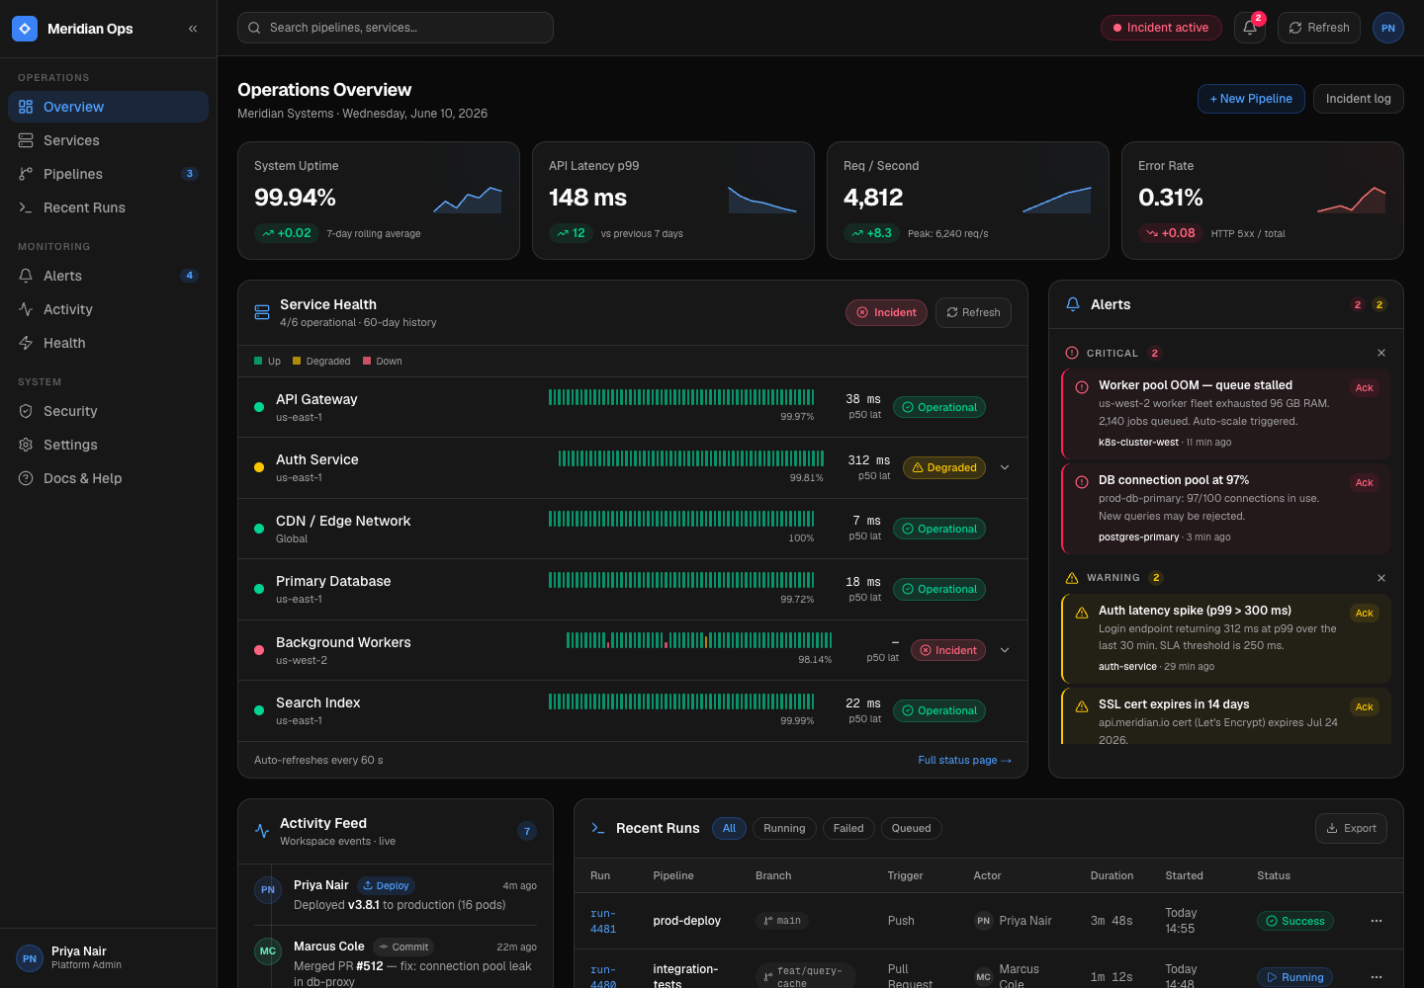This screenshot has width=1424, height=988.
Task: Click the Background Workers uptime history bar
Action: pyautogui.click(x=699, y=640)
